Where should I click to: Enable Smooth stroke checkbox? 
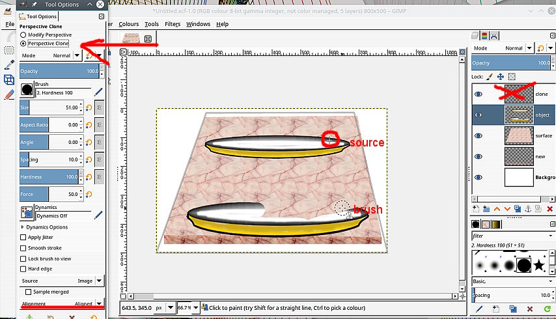point(23,248)
